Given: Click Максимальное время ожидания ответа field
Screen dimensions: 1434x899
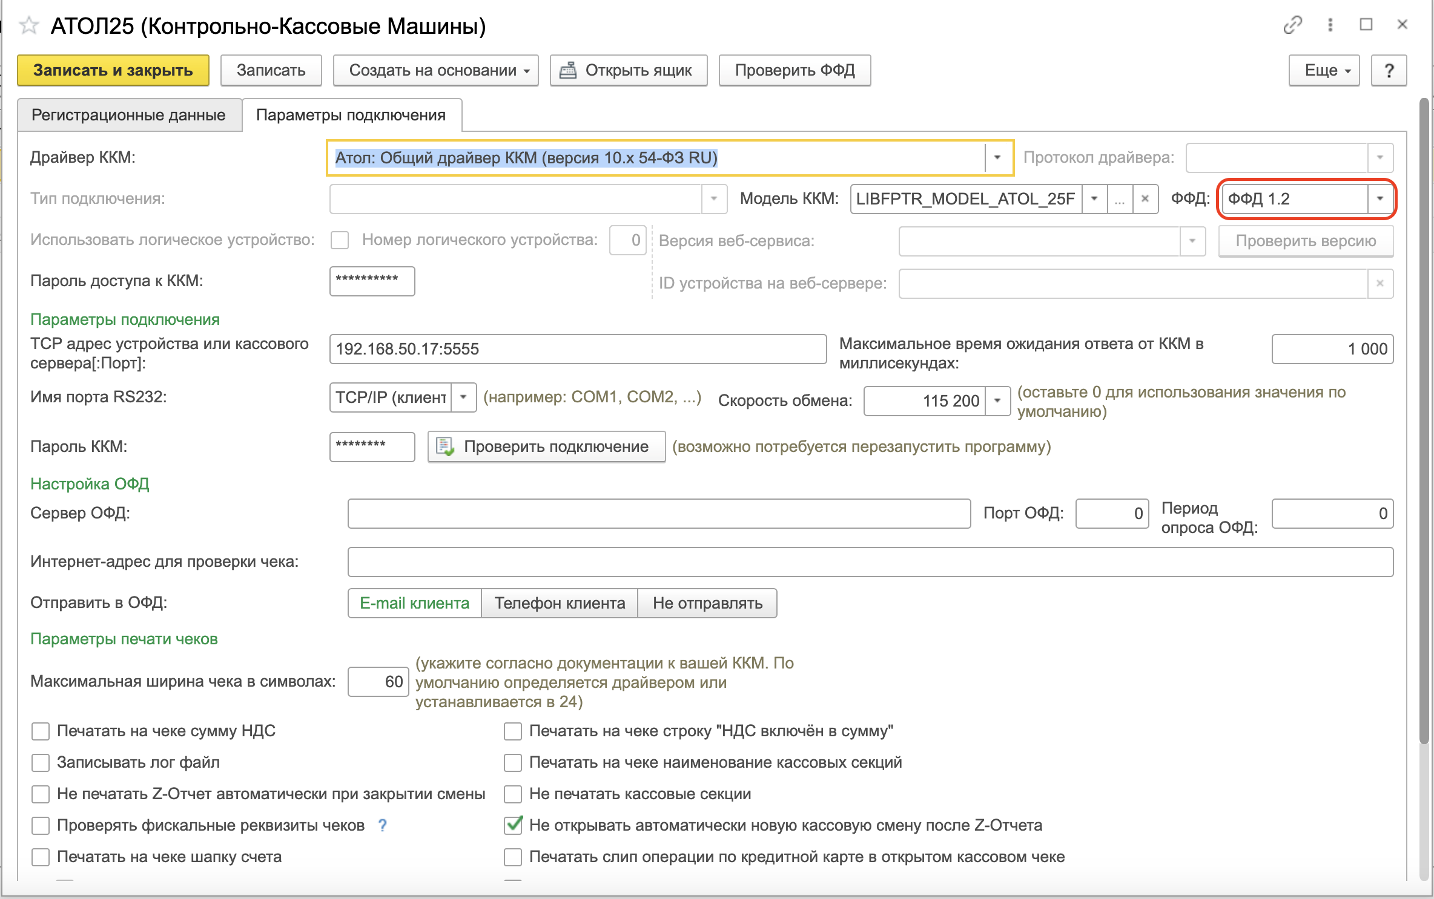Looking at the screenshot, I should tap(1332, 349).
